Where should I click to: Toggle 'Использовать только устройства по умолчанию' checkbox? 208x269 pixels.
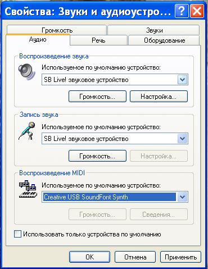17,234
